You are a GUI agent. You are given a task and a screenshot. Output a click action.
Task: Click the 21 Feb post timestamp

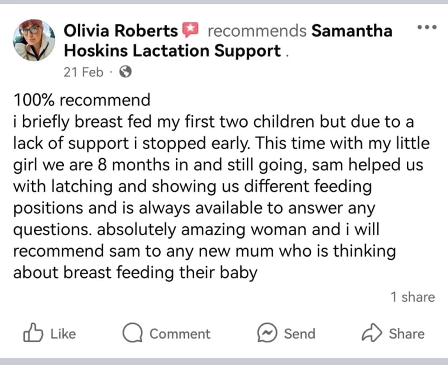click(83, 72)
